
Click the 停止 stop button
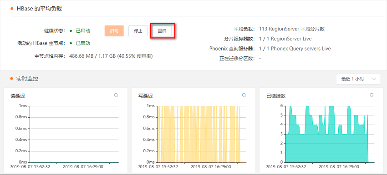pyautogui.click(x=138, y=31)
